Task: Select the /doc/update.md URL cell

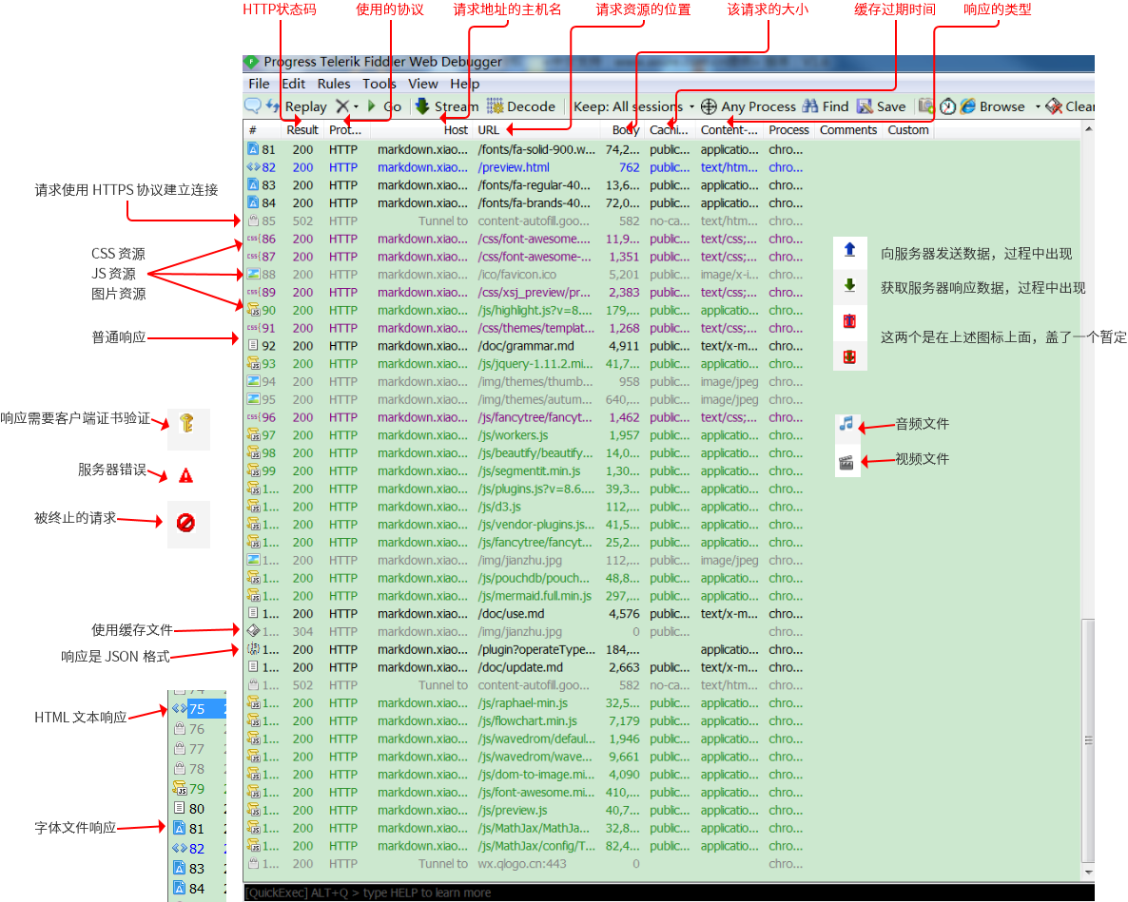Action: (x=520, y=667)
